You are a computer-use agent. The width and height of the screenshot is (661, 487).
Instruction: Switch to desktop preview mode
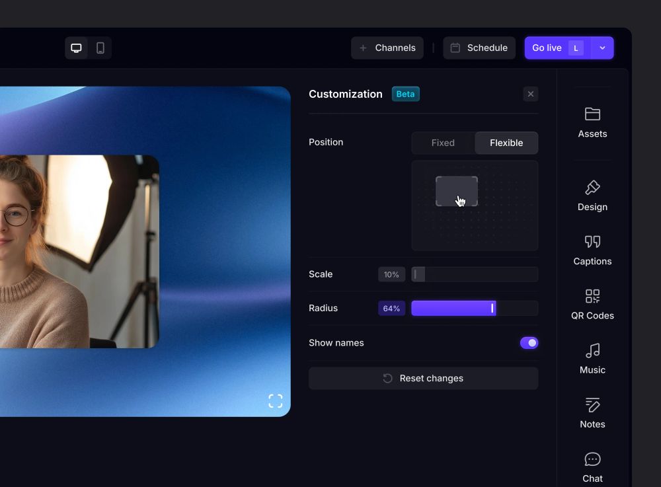tap(76, 48)
